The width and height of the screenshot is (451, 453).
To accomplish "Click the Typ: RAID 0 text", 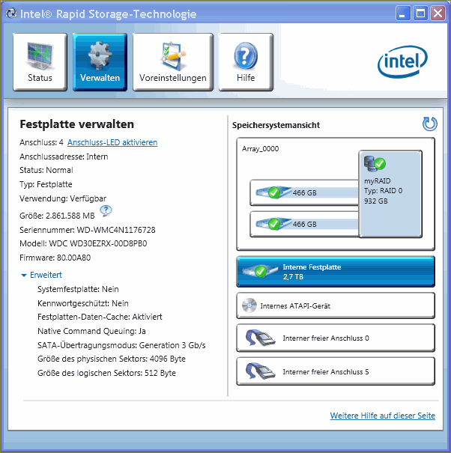I will coord(383,191).
